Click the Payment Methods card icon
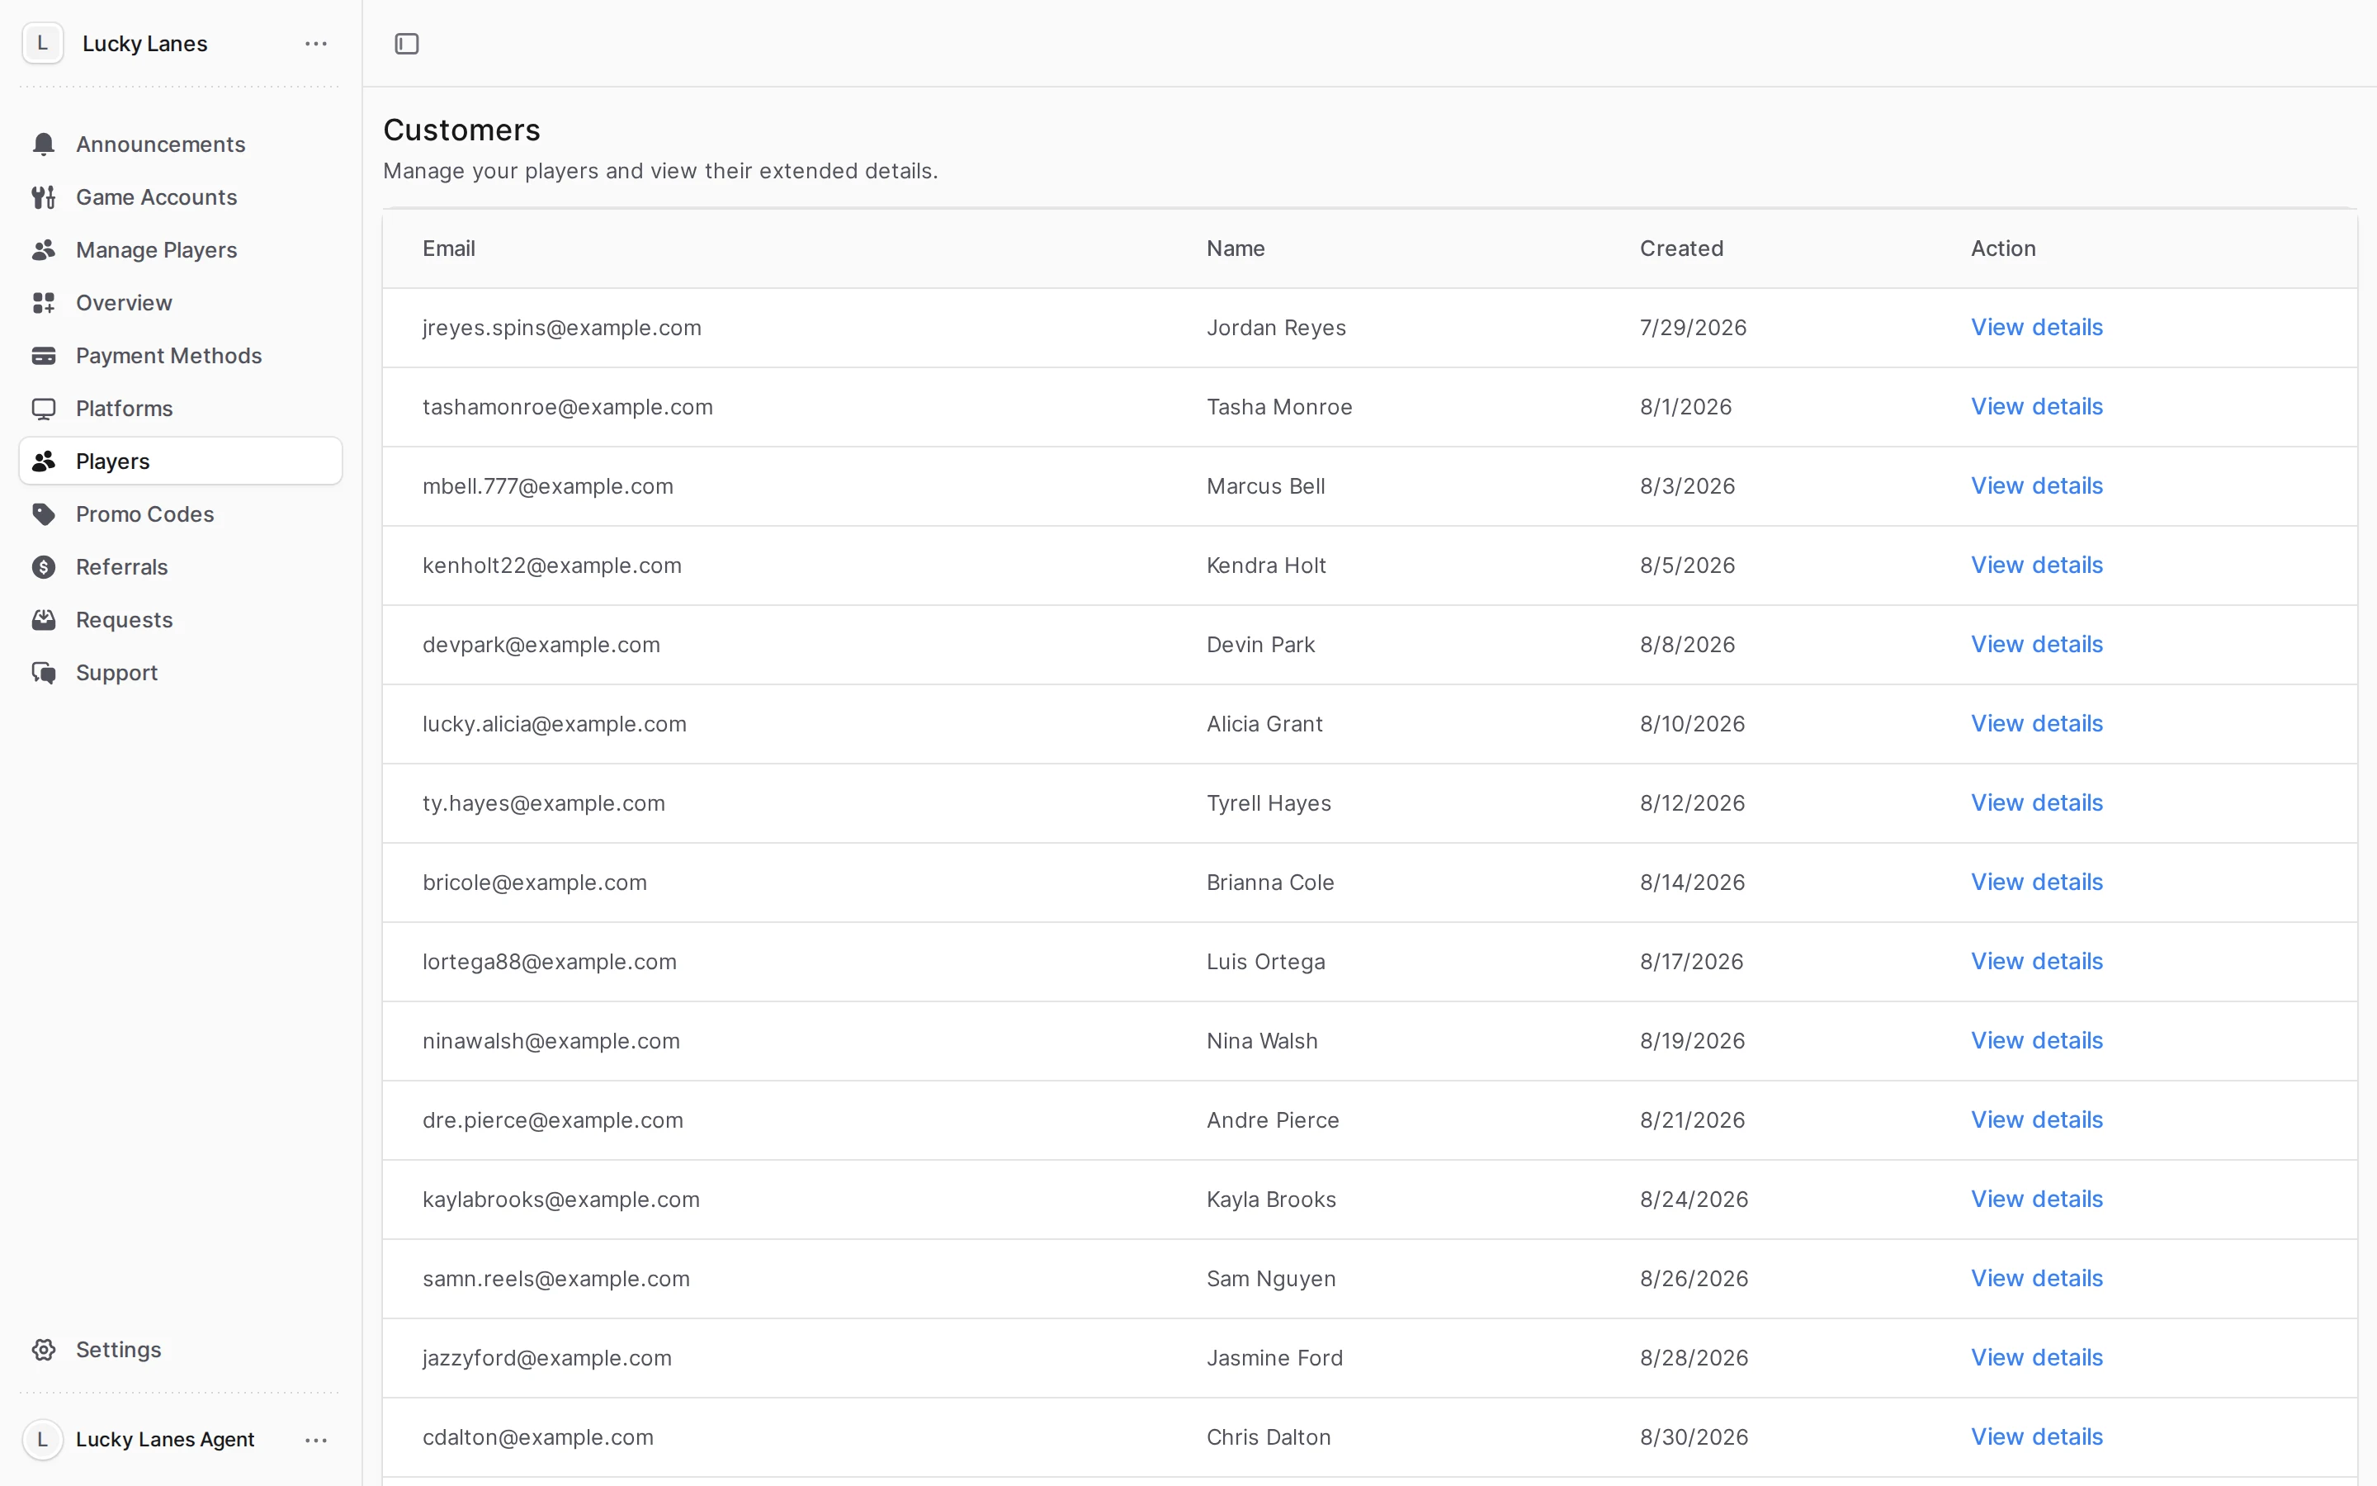2377x1486 pixels. (43, 356)
